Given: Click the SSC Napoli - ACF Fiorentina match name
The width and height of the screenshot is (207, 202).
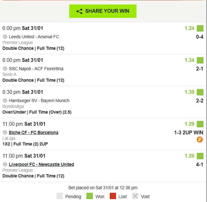Looking at the screenshot, I should click(x=36, y=69).
